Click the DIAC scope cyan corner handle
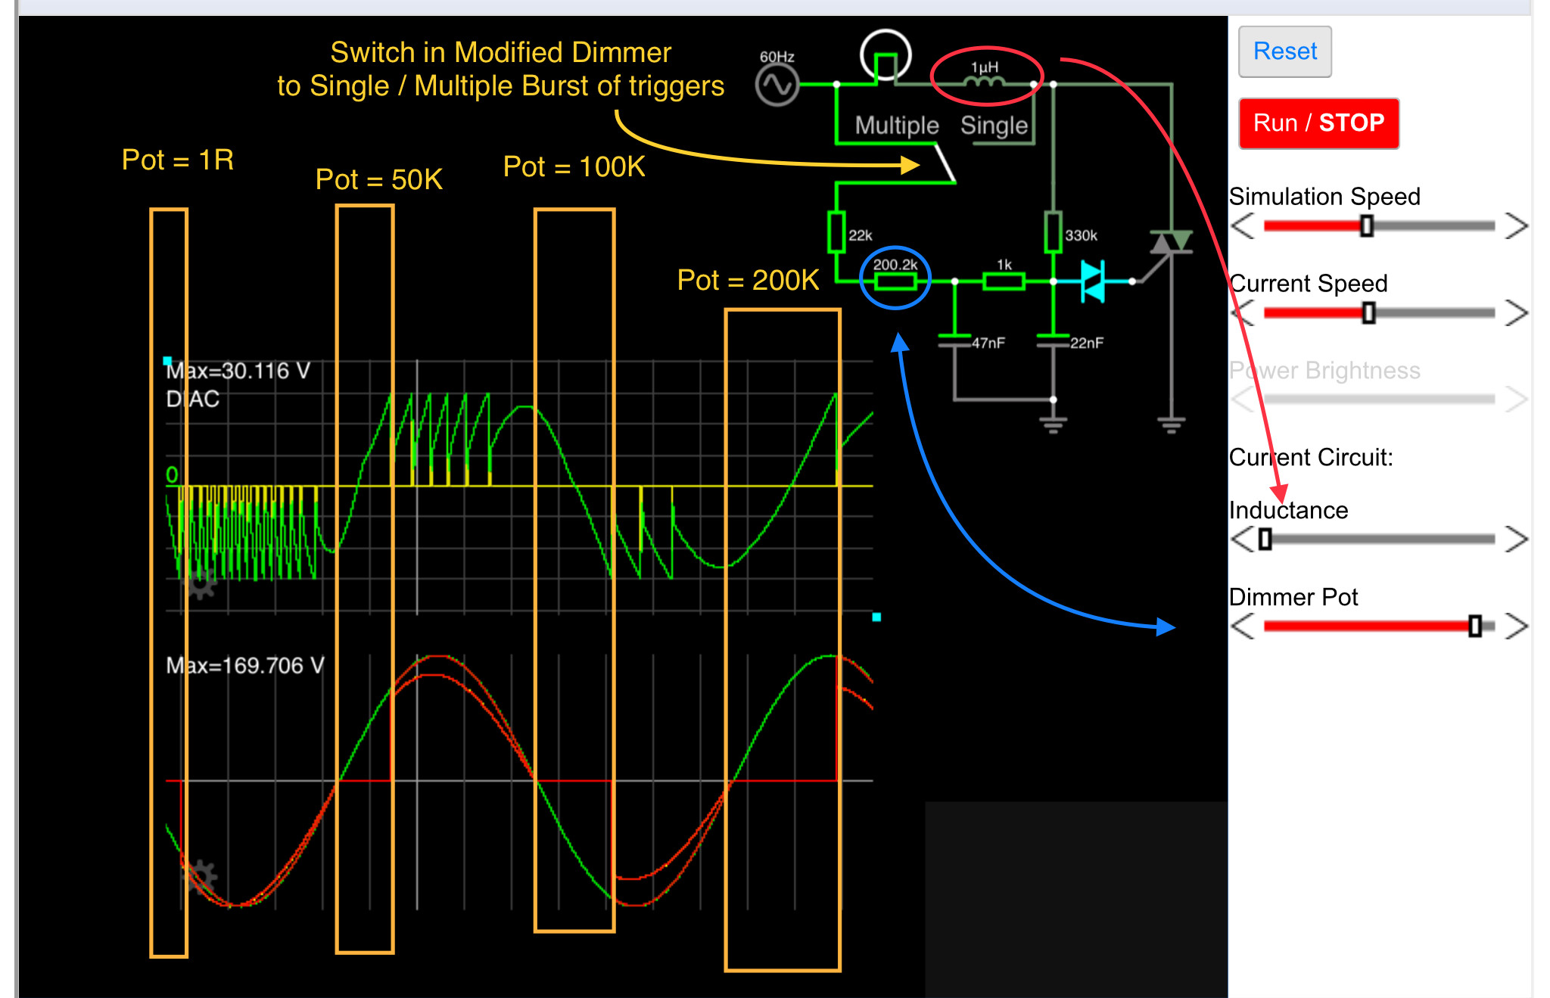1550x998 pixels. (167, 361)
